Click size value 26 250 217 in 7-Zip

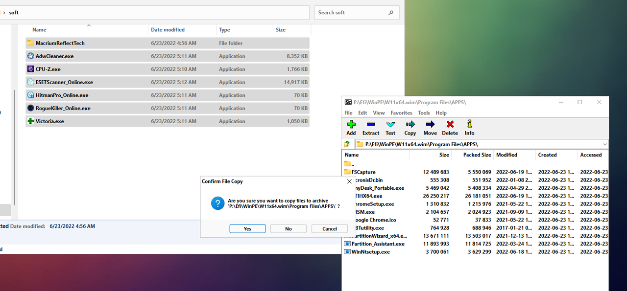point(436,196)
